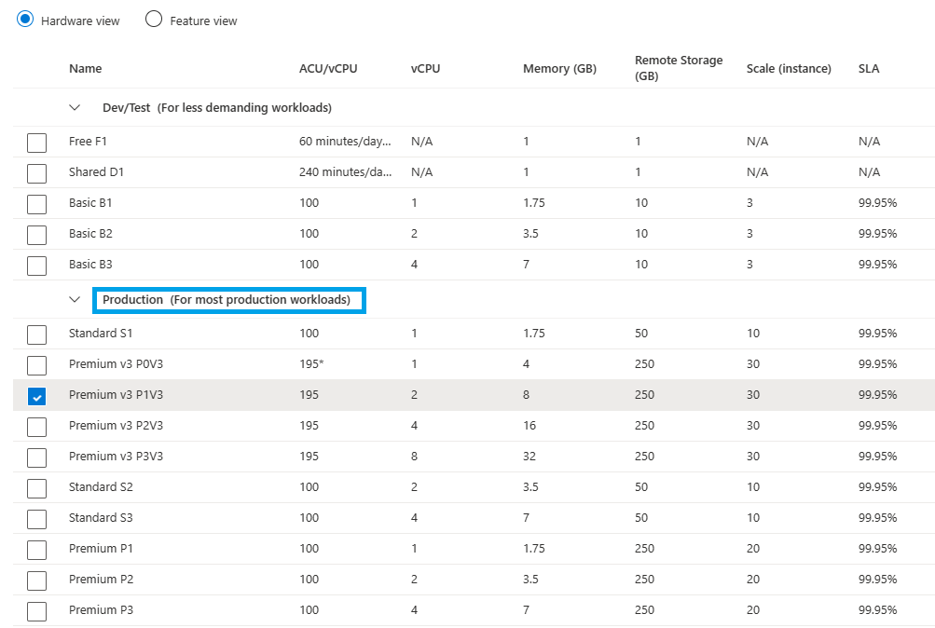Uncheck the Premium v3 P1V3 checkbox

tap(36, 397)
